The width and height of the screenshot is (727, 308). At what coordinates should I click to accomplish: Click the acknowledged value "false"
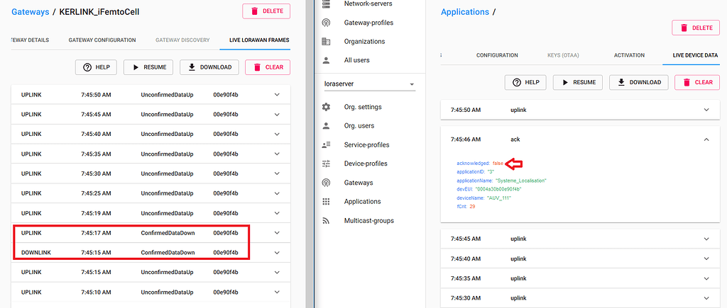pos(498,164)
